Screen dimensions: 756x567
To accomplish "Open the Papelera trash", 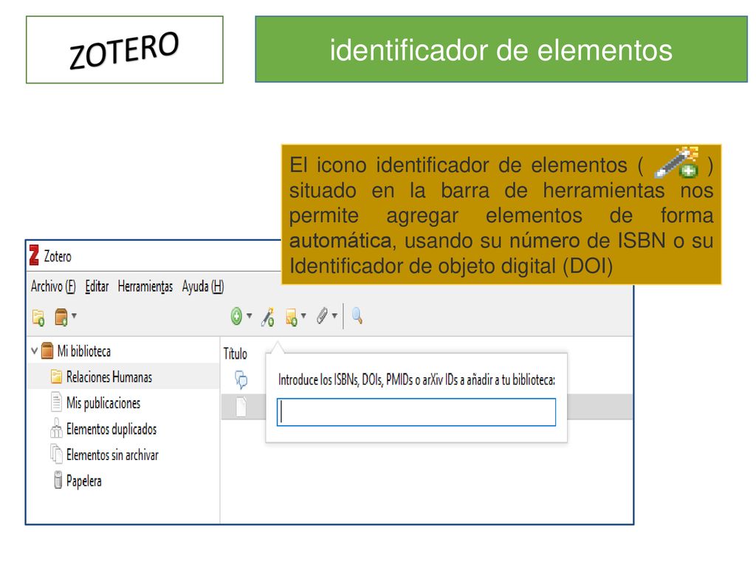I will [84, 481].
